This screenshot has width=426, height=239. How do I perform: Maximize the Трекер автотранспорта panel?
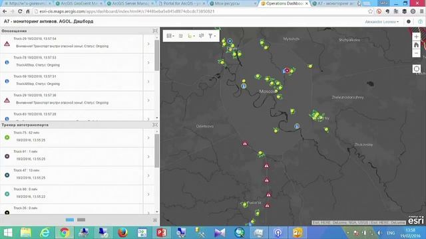(155, 125)
